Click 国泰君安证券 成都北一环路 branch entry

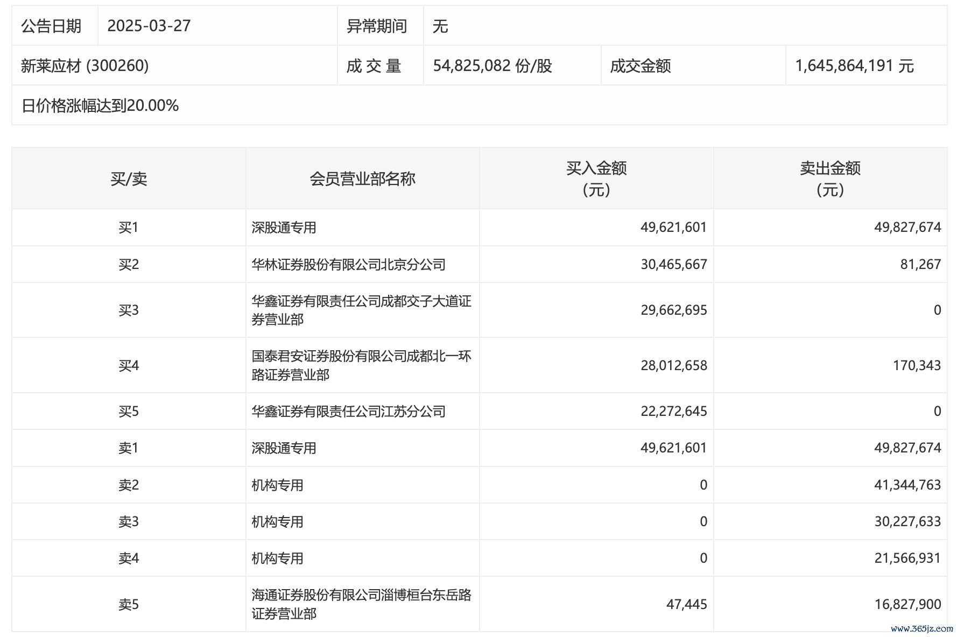tap(361, 365)
